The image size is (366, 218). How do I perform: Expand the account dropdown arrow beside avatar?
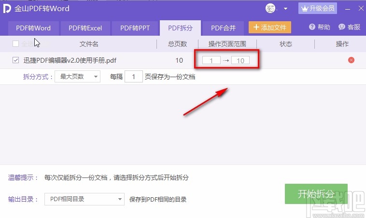click(x=285, y=9)
